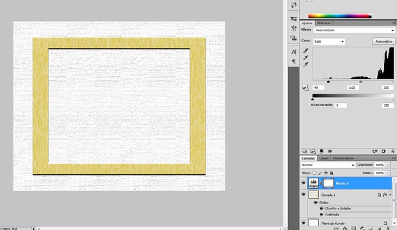Image resolution: width=397 pixels, height=230 pixels.
Task: Open the Ajustes panel options menu
Action: pyautogui.click(x=394, y=23)
